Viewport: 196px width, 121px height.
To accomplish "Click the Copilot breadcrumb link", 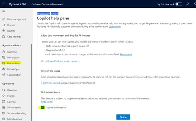I will 55,13.
